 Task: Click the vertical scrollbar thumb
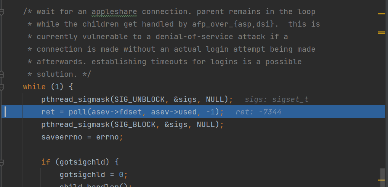(x=383, y=177)
